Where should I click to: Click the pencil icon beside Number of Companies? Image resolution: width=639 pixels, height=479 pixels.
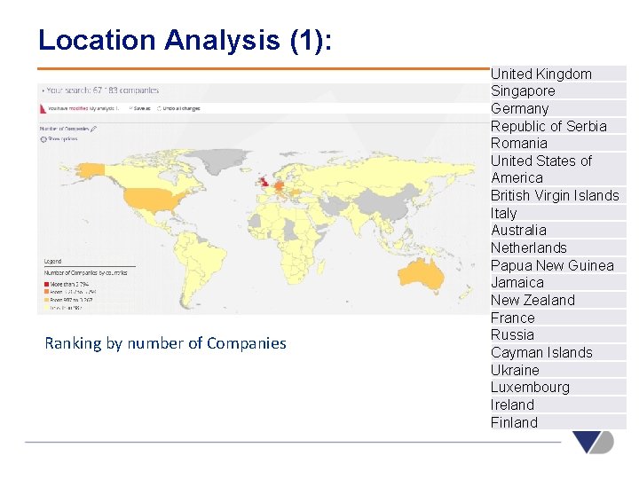94,129
